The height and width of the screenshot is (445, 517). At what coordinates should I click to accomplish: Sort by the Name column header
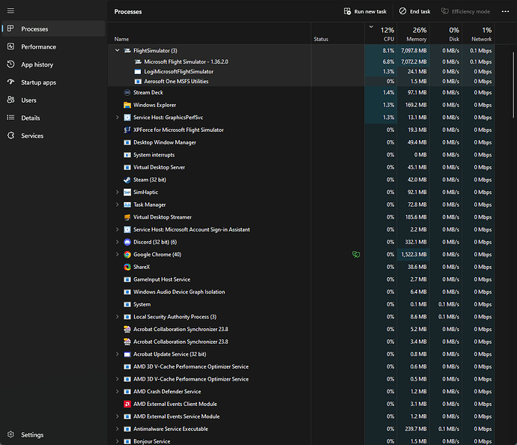click(209, 33)
